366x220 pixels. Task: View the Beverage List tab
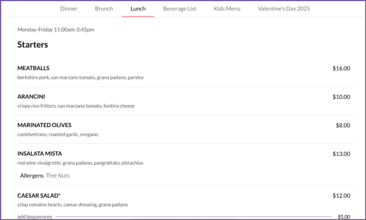click(180, 9)
